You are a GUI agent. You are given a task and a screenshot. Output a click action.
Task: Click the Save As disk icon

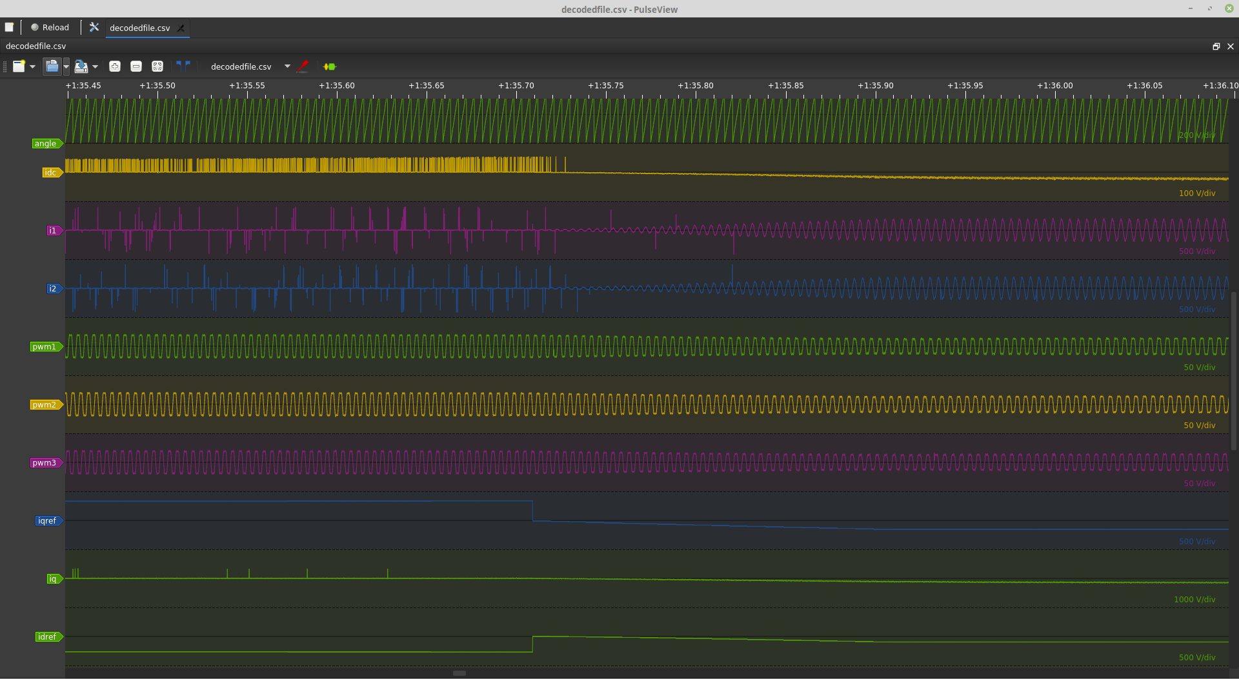point(81,66)
